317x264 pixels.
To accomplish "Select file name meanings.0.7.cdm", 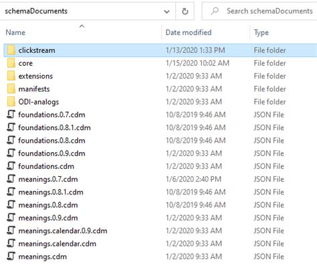I will pyautogui.click(x=48, y=180).
